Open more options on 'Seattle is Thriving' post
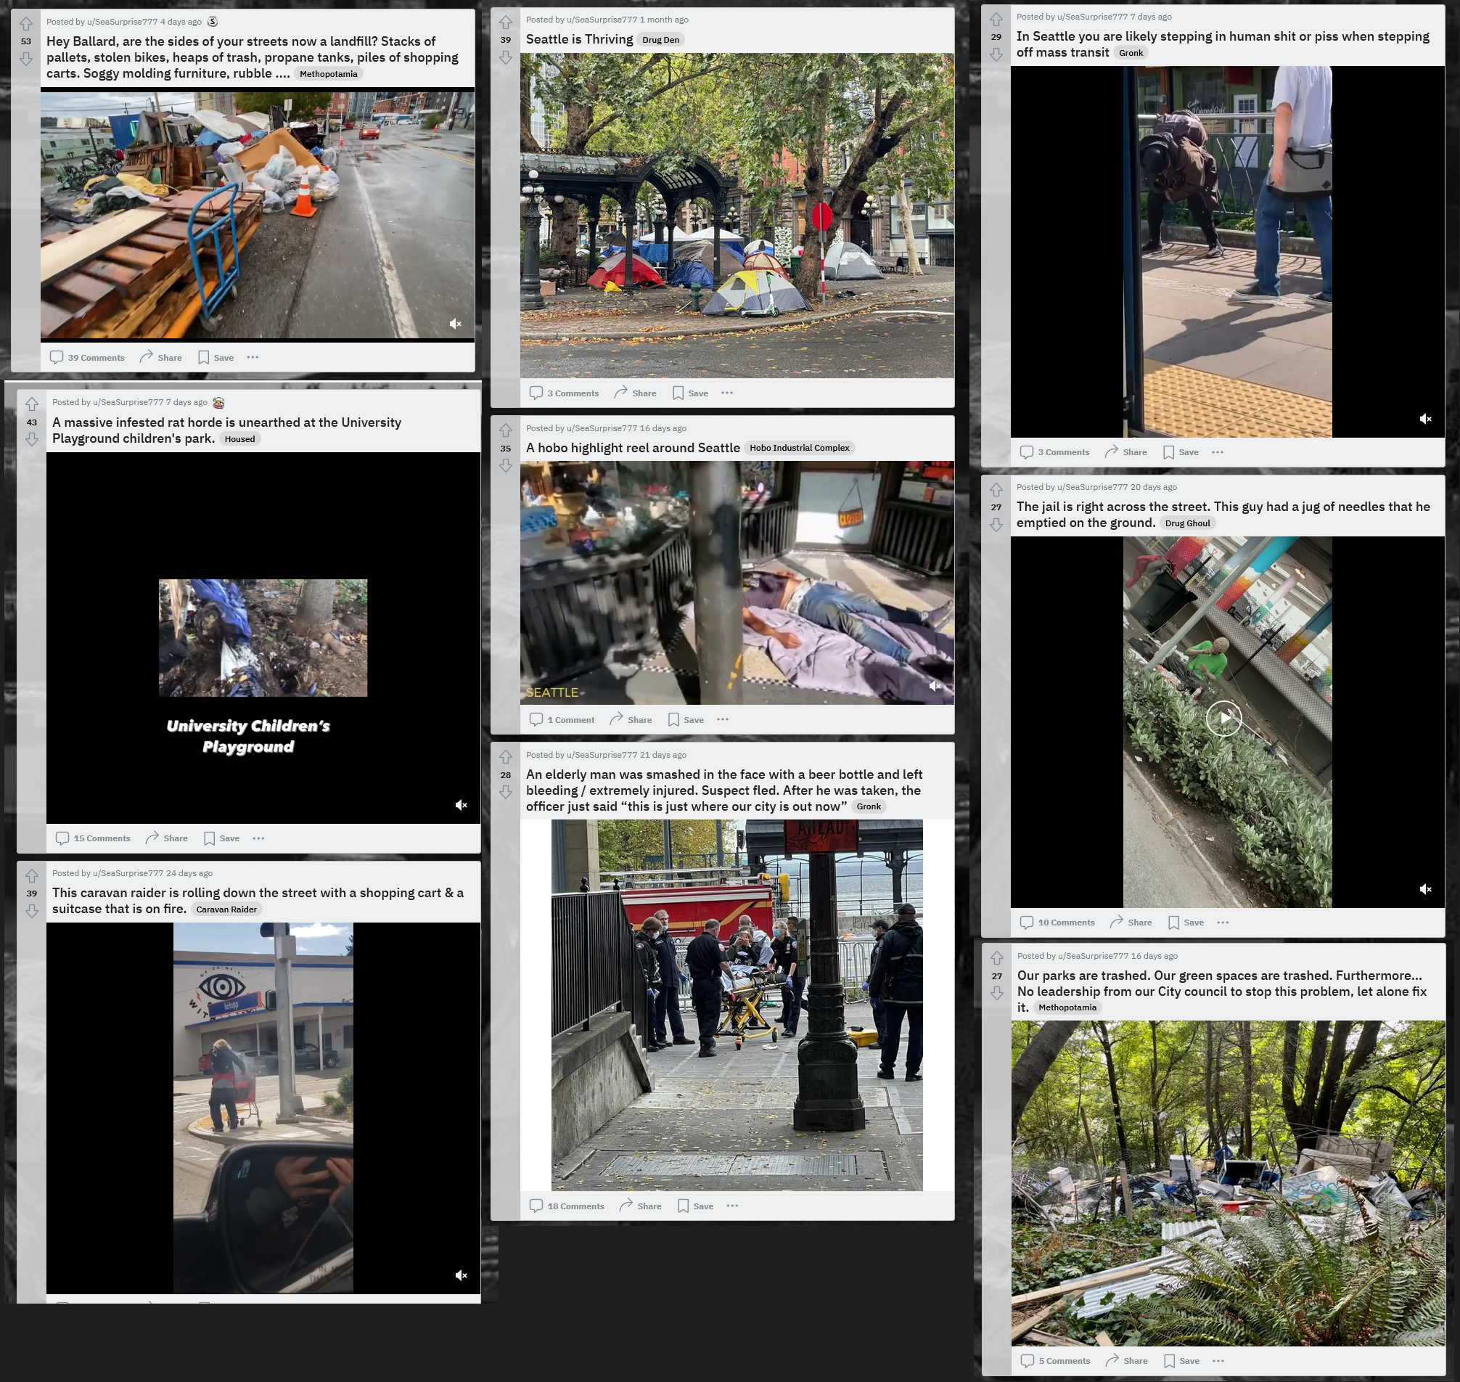The image size is (1460, 1382). tap(727, 393)
